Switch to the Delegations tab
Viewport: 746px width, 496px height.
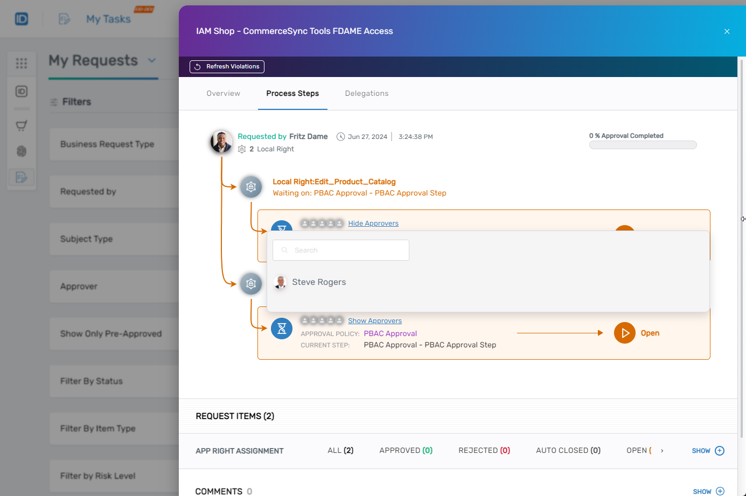coord(367,93)
